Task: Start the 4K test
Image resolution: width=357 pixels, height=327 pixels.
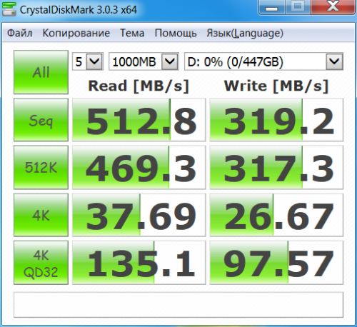Action: pos(41,215)
